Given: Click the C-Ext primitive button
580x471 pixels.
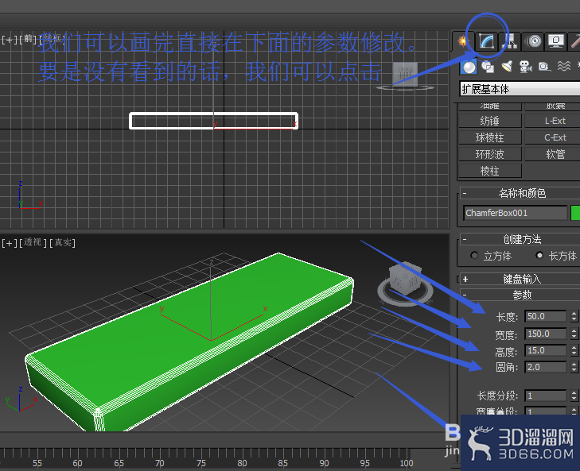Looking at the screenshot, I should pyautogui.click(x=554, y=137).
